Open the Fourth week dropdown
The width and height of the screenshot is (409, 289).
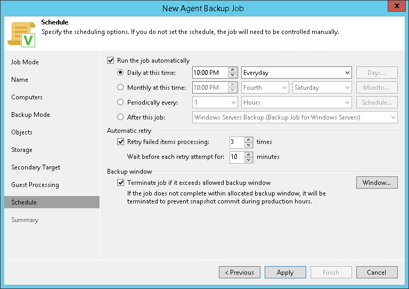pos(265,88)
